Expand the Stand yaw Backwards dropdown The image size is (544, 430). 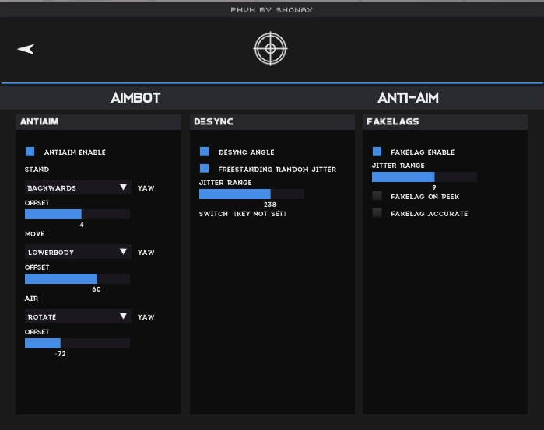78,187
